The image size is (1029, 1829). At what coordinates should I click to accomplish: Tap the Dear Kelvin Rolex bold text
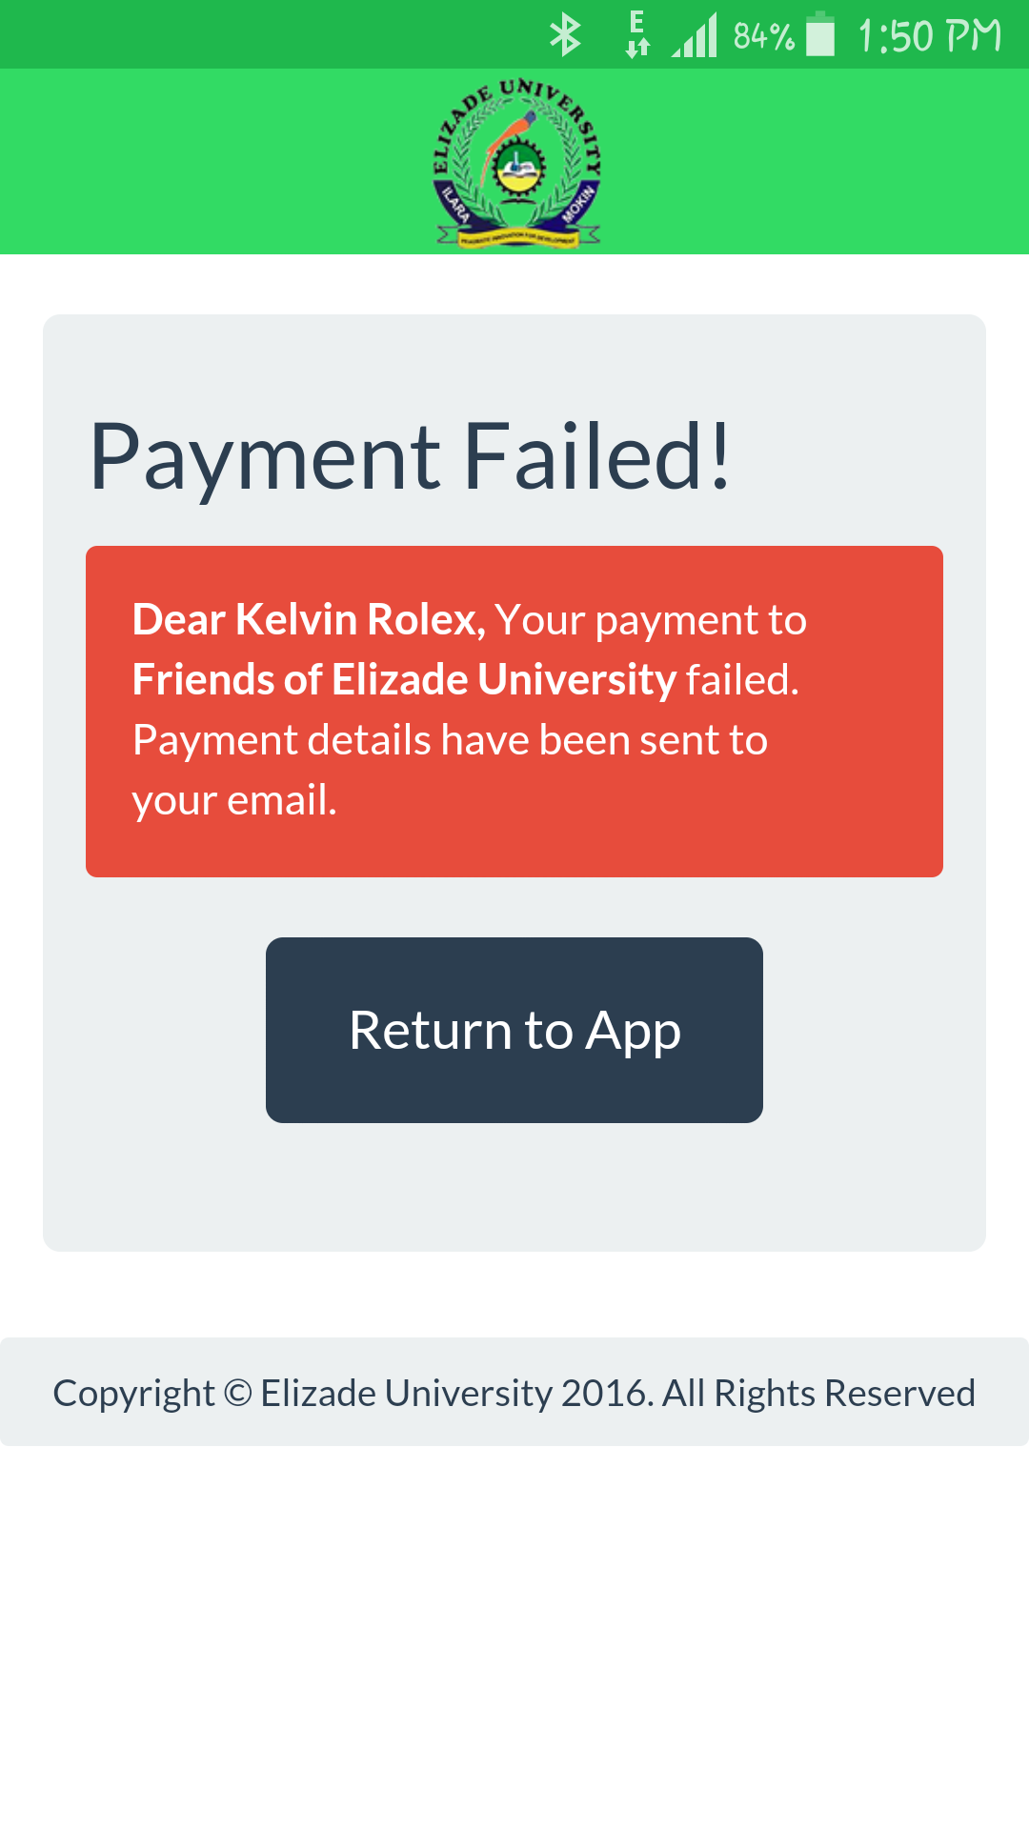click(x=309, y=620)
